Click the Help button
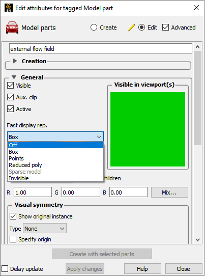The height and width of the screenshot is (276, 205). pos(142,269)
